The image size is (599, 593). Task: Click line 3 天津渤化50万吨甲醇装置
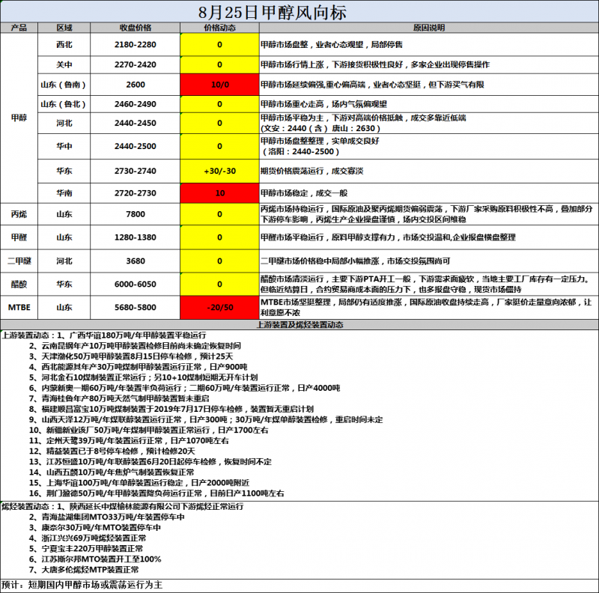tap(131, 356)
